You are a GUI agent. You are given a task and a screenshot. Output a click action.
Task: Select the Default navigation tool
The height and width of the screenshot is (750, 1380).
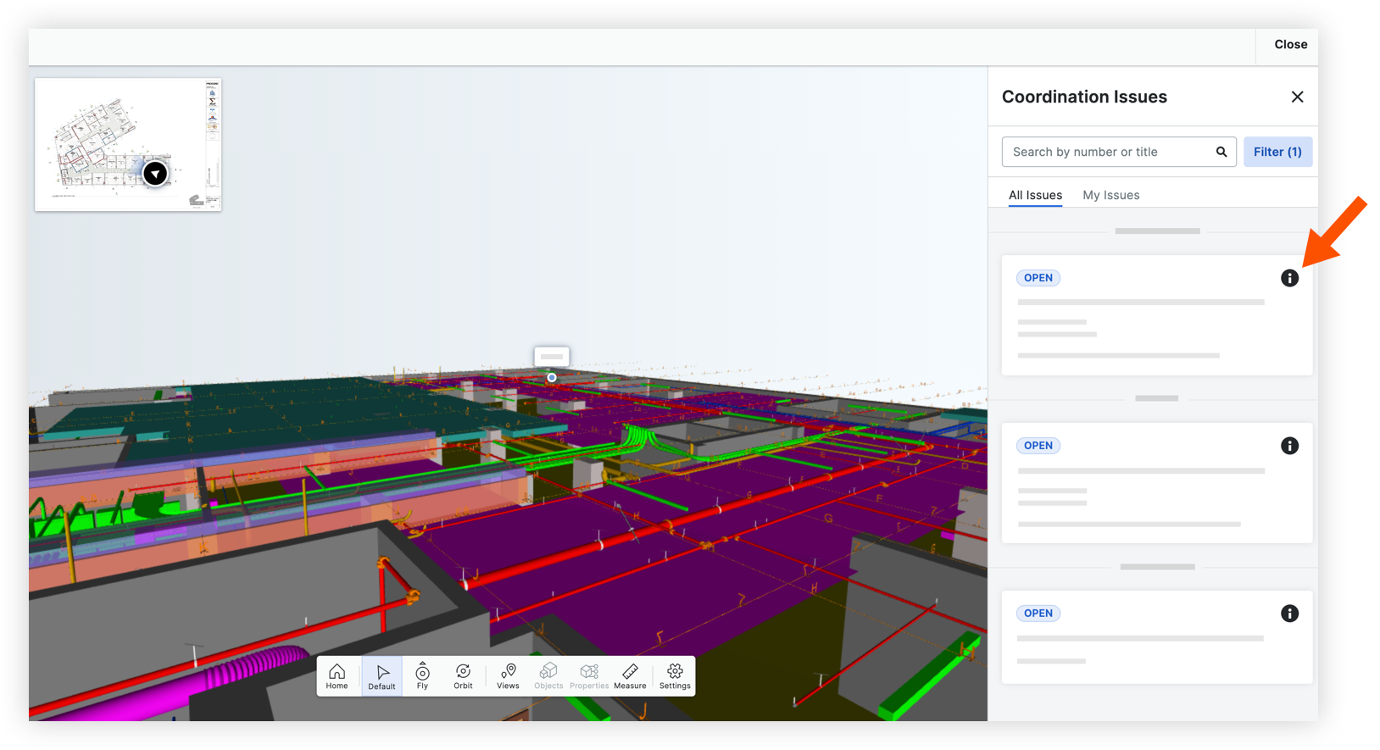(x=381, y=676)
